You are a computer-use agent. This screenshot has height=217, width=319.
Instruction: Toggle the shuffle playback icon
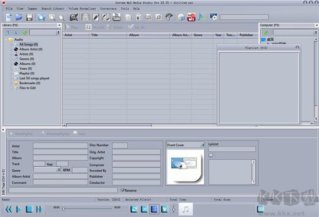point(144,209)
